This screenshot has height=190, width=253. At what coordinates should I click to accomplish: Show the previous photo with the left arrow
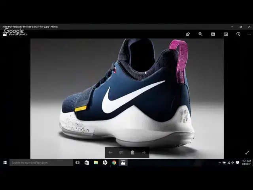pos(110,152)
